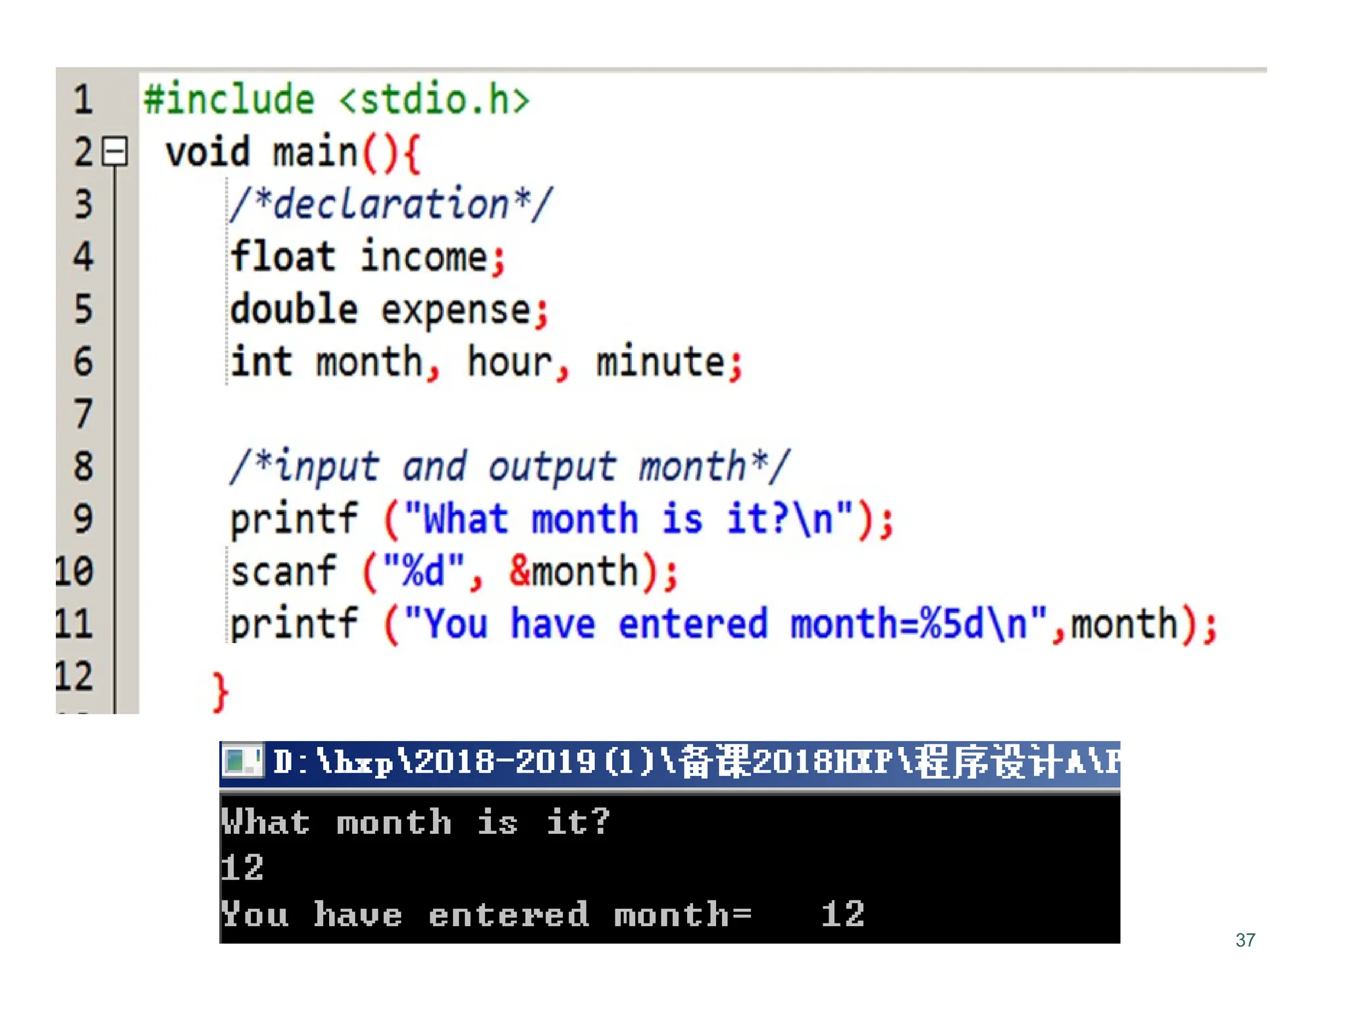Click the console window title bar icon

242,762
